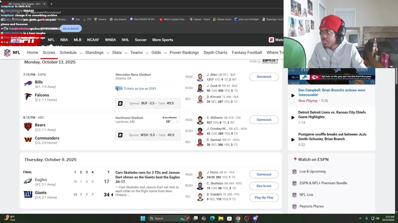The height and width of the screenshot is (223, 398).
Task: Open a new browser tab
Action: (51, 4)
